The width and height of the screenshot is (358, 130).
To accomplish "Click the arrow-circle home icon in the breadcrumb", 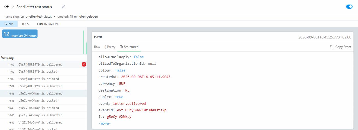I will [7, 6].
